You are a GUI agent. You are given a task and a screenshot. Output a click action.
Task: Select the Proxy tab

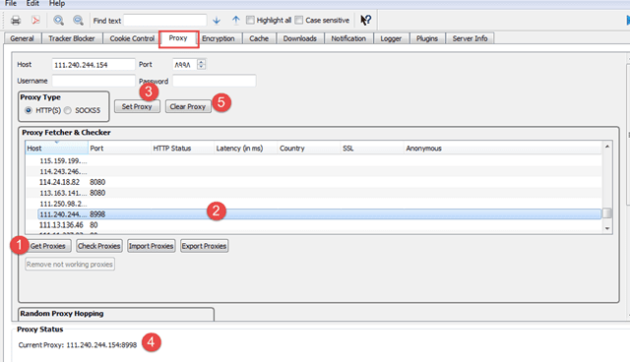pos(178,38)
